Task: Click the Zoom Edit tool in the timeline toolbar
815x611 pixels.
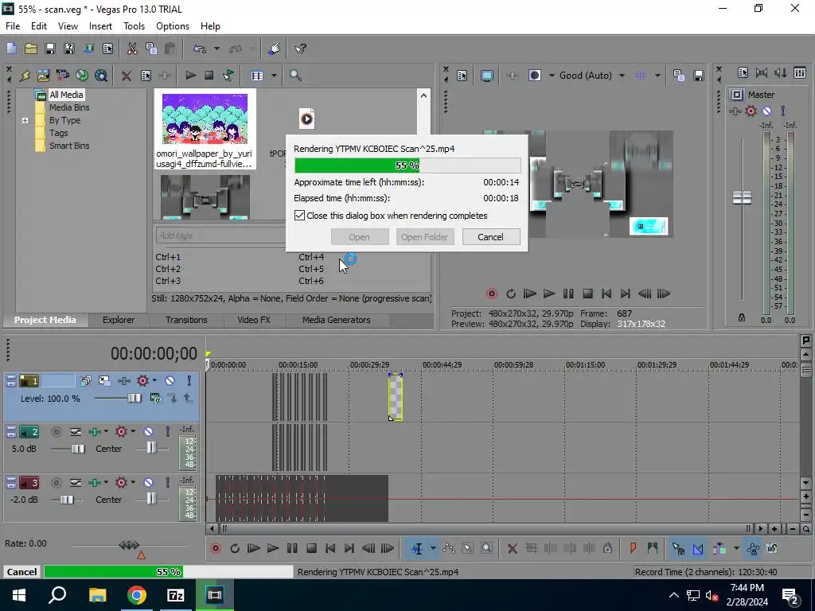Action: 486,548
